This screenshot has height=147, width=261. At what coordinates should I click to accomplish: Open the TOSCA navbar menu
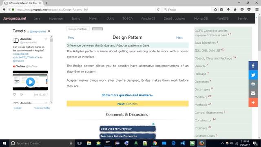[128, 18]
